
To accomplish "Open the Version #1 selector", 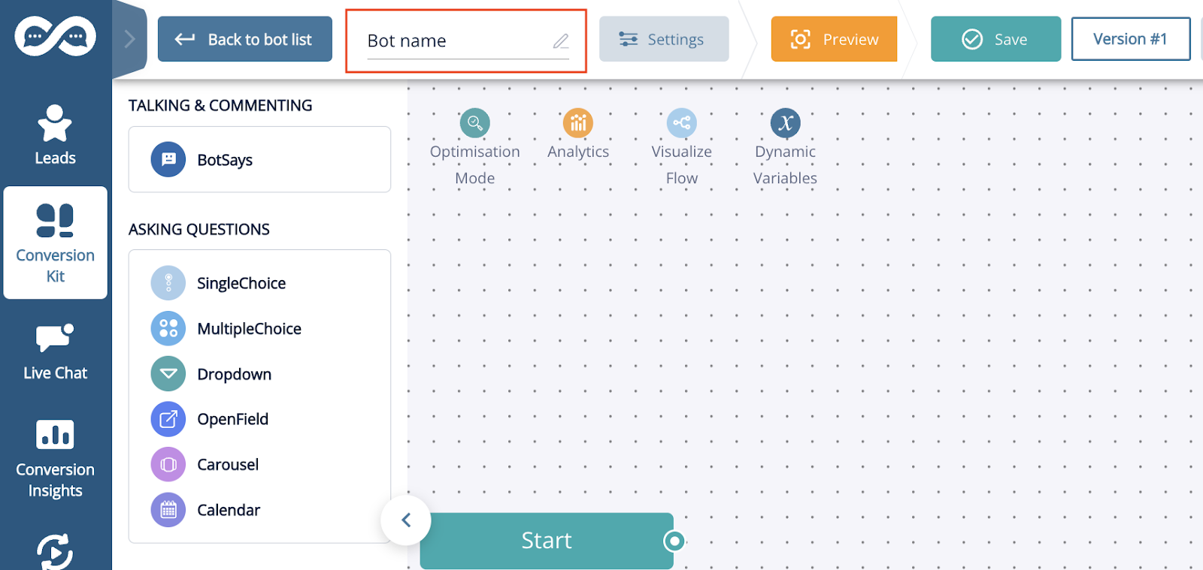I will [x=1130, y=39].
